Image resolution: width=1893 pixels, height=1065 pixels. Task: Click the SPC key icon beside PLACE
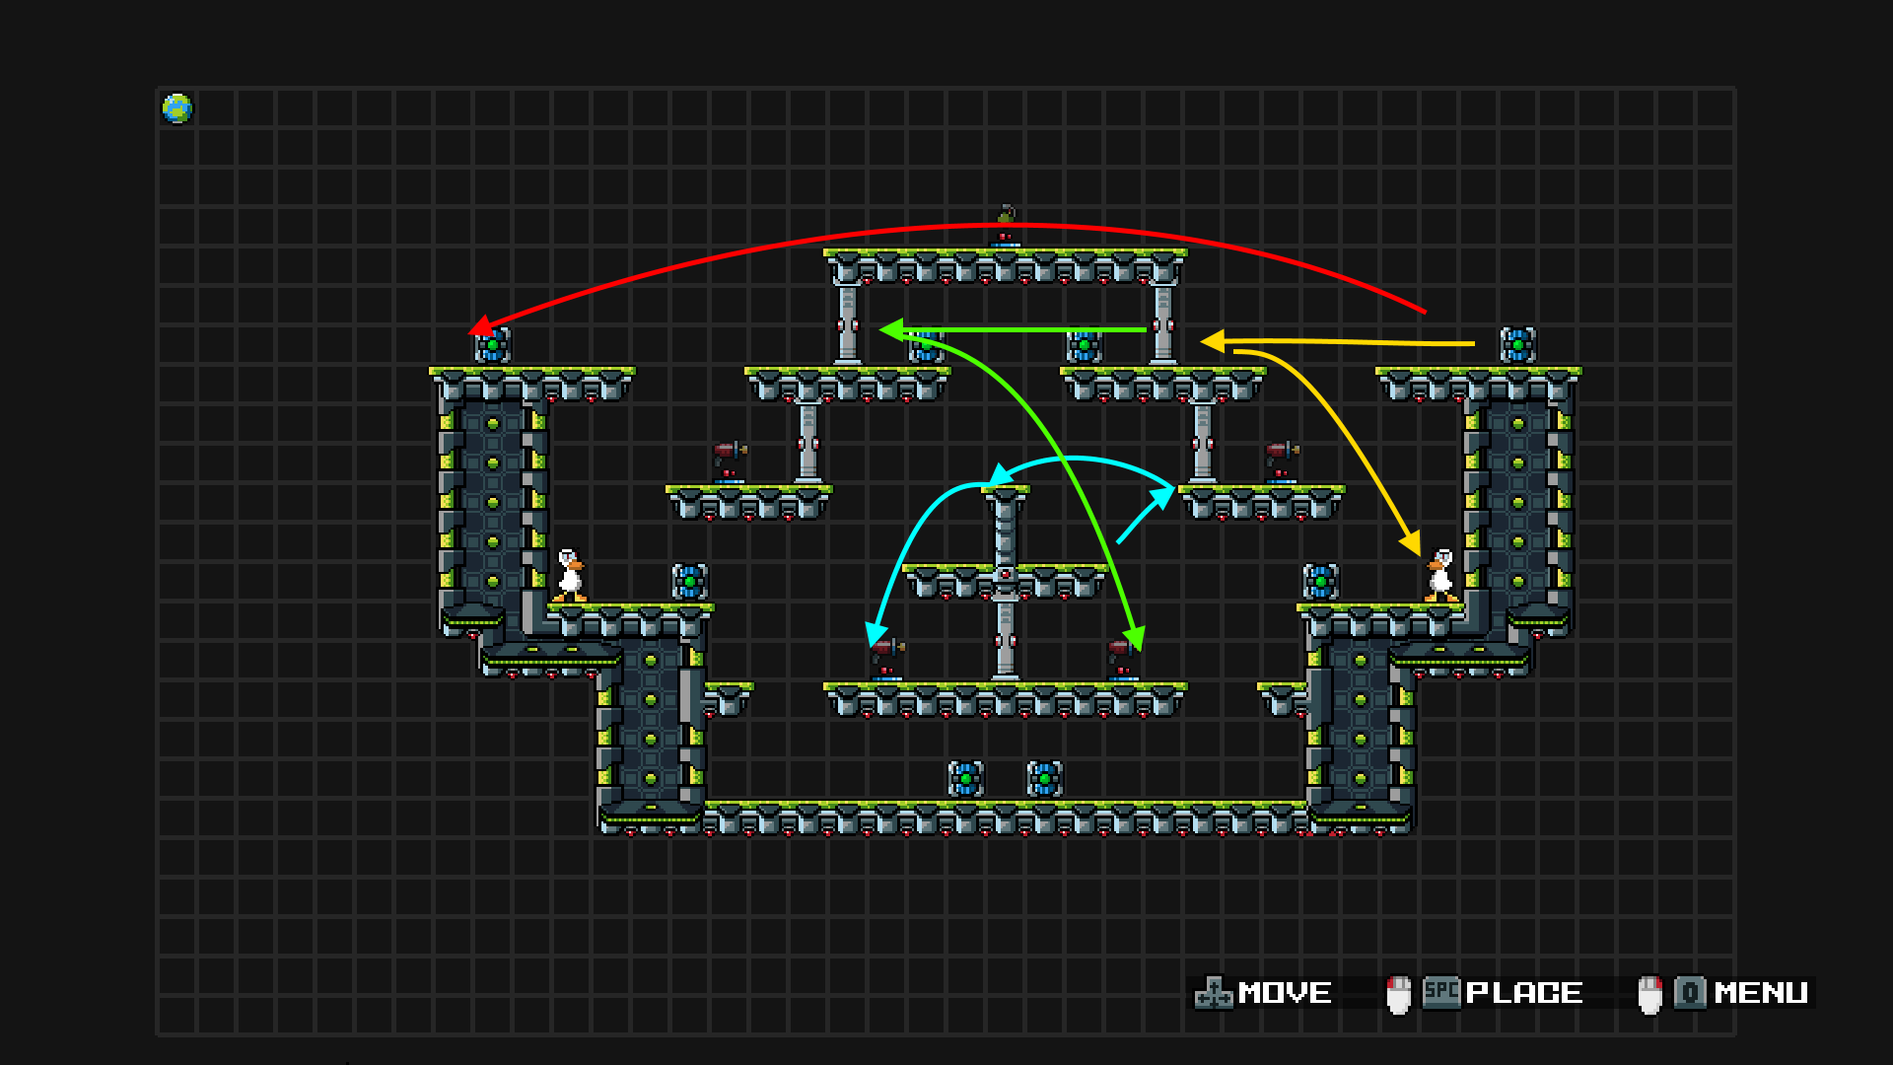click(1441, 991)
